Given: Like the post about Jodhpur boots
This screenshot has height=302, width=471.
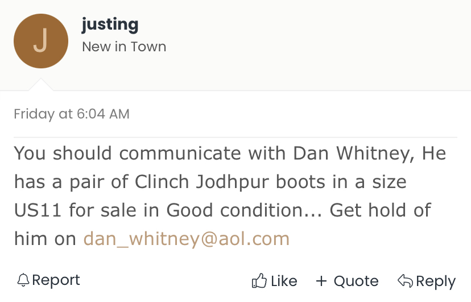Looking at the screenshot, I should pos(275,281).
